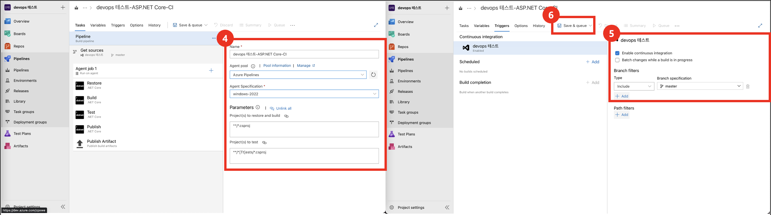Click the Project(s) to test field
This screenshot has width=771, height=215.
click(304, 156)
